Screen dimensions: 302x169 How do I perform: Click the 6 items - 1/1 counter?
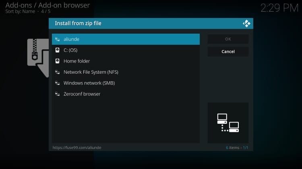[x=237, y=147]
